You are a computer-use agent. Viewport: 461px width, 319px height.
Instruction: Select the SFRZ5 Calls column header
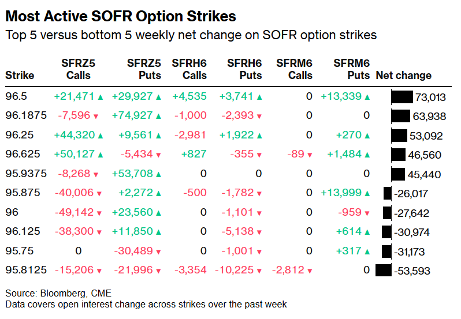[x=79, y=69]
